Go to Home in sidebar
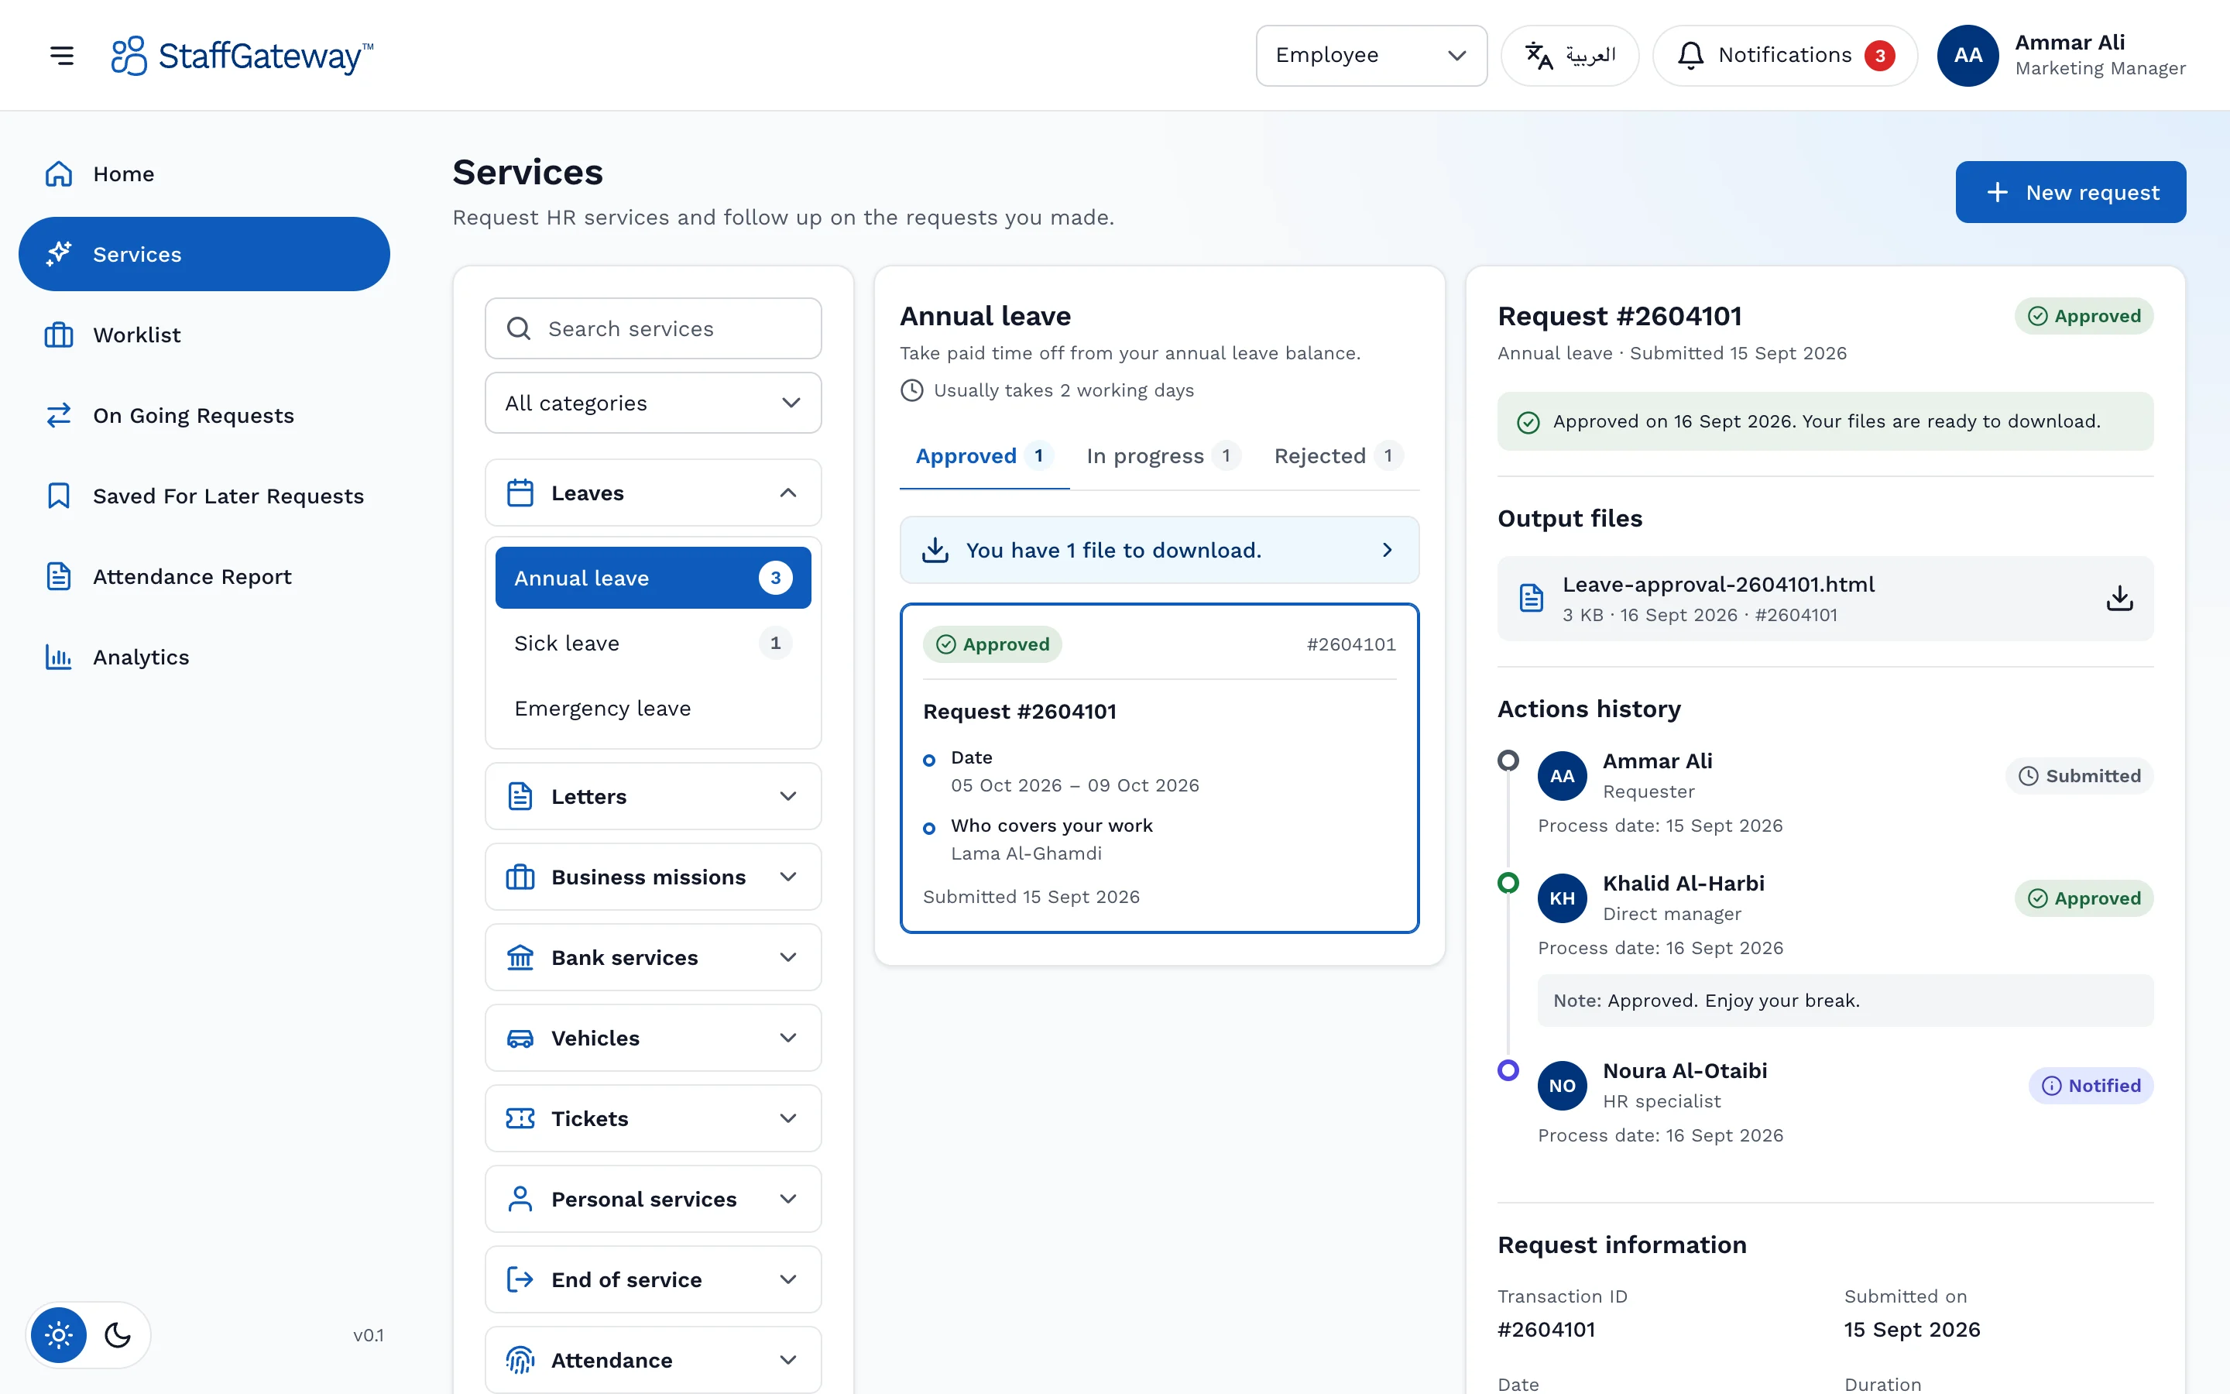The image size is (2230, 1394). [204, 173]
